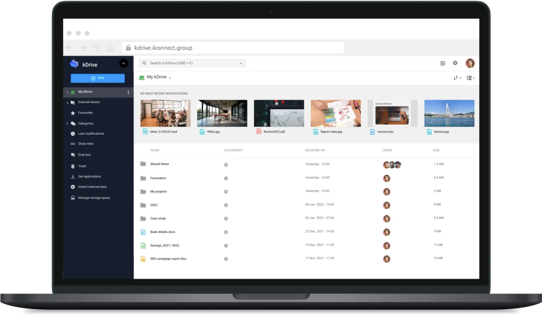This screenshot has height=316, width=542.
Task: Click the browser back arrow
Action: (x=70, y=47)
